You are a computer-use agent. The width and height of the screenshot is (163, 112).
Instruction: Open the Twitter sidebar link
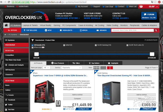coord(16,105)
